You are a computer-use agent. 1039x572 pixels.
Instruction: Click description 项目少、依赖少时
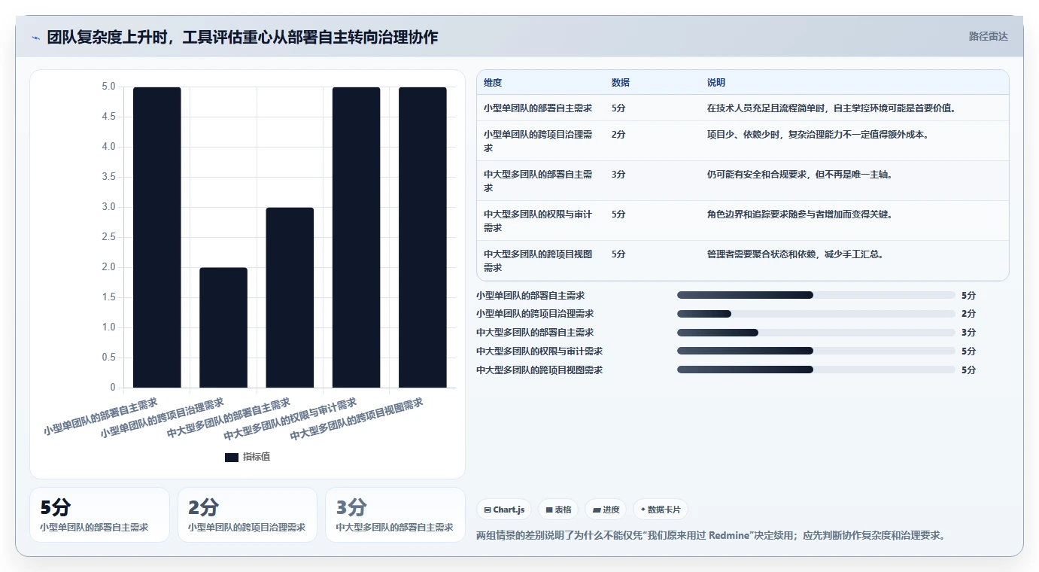(818, 135)
